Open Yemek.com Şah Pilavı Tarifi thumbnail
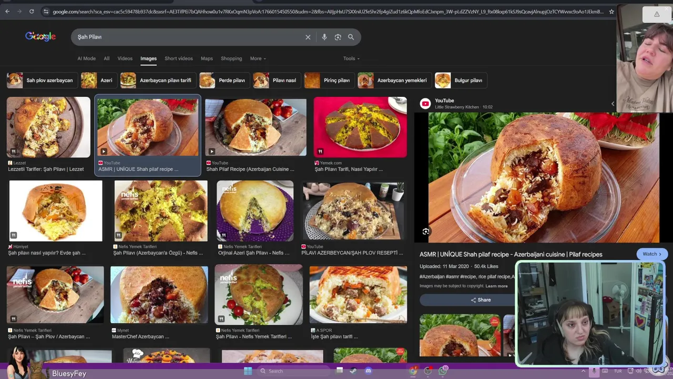The height and width of the screenshot is (379, 673). [360, 127]
